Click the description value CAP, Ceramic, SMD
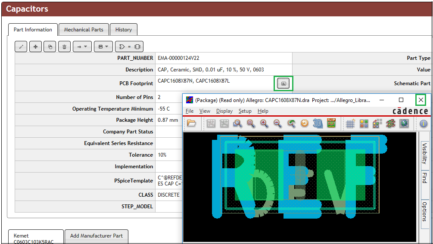Screen dimensions: 433x244 click(211, 70)
